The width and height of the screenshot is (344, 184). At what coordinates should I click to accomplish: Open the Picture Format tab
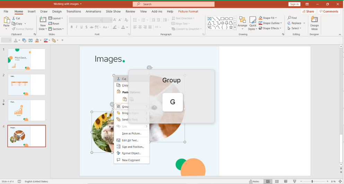click(188, 11)
